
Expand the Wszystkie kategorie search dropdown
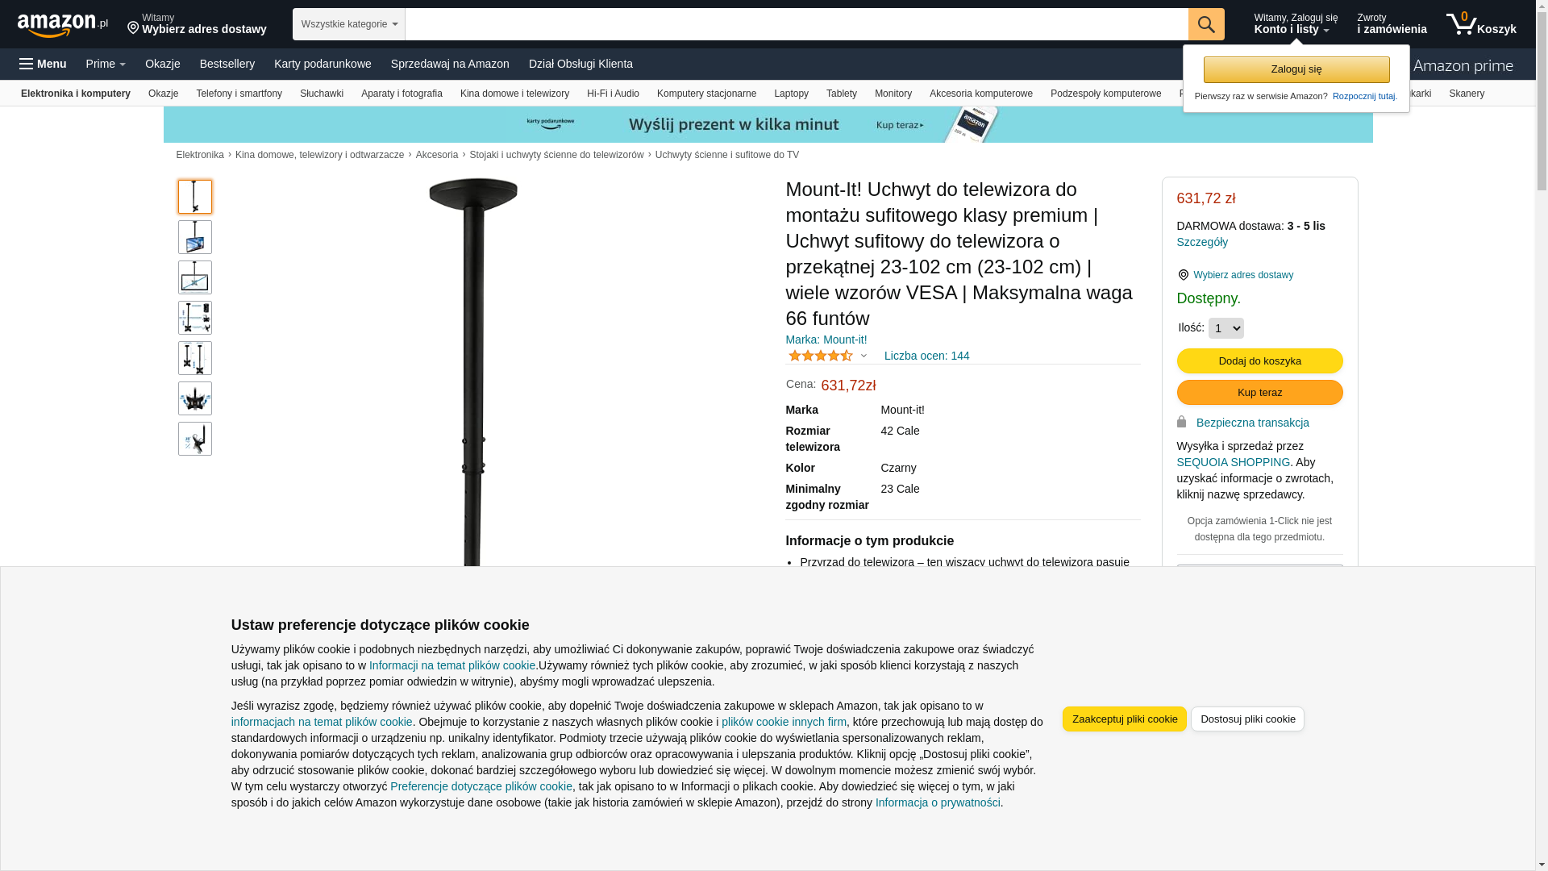349,24
